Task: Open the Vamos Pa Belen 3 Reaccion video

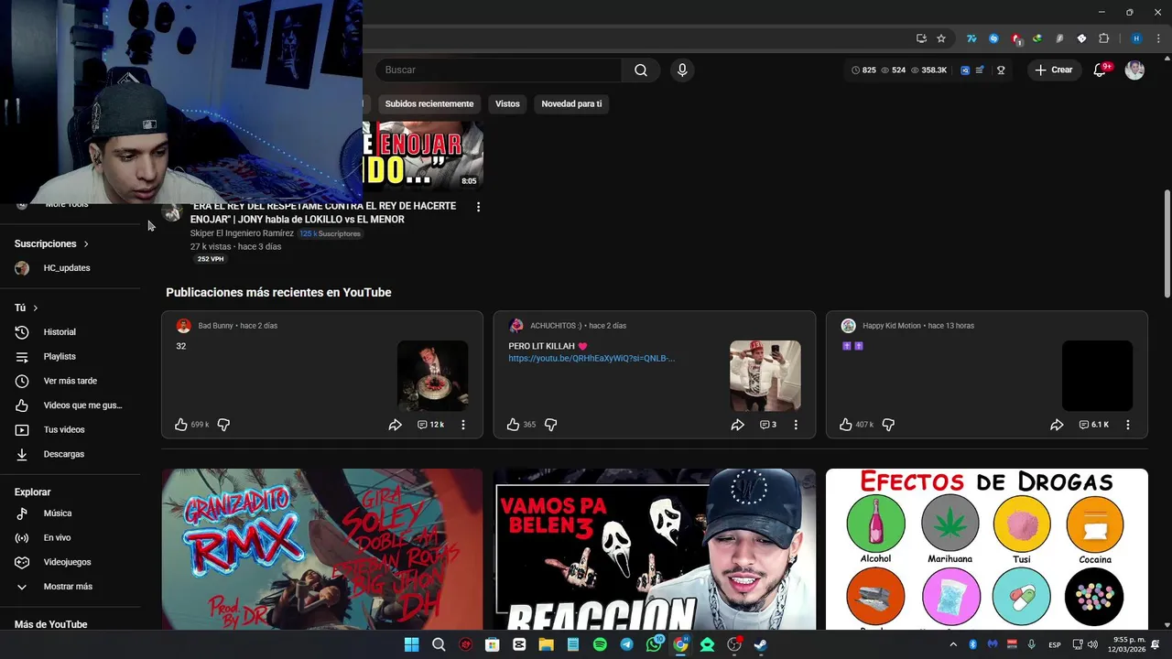Action: click(x=655, y=549)
